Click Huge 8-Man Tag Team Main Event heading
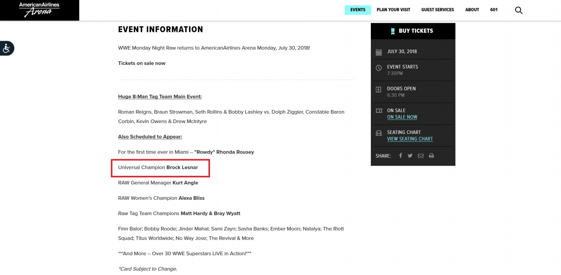 tap(160, 97)
